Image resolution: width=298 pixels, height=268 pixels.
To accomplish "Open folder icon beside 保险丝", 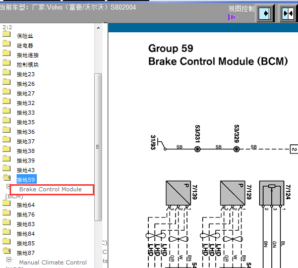I will tap(7, 34).
